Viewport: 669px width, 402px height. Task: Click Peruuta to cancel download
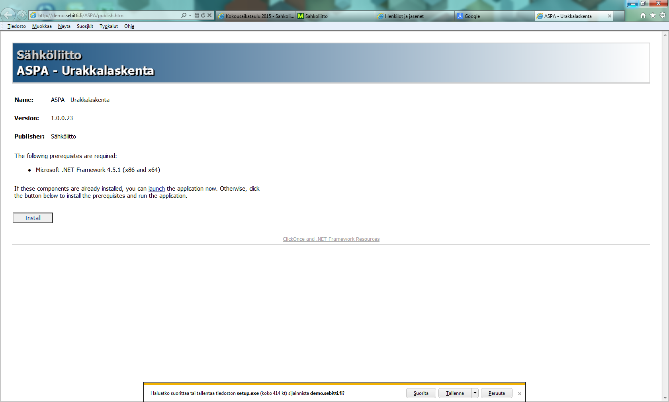(x=497, y=393)
